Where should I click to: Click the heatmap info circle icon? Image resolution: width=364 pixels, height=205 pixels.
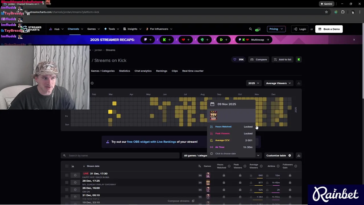[92, 83]
